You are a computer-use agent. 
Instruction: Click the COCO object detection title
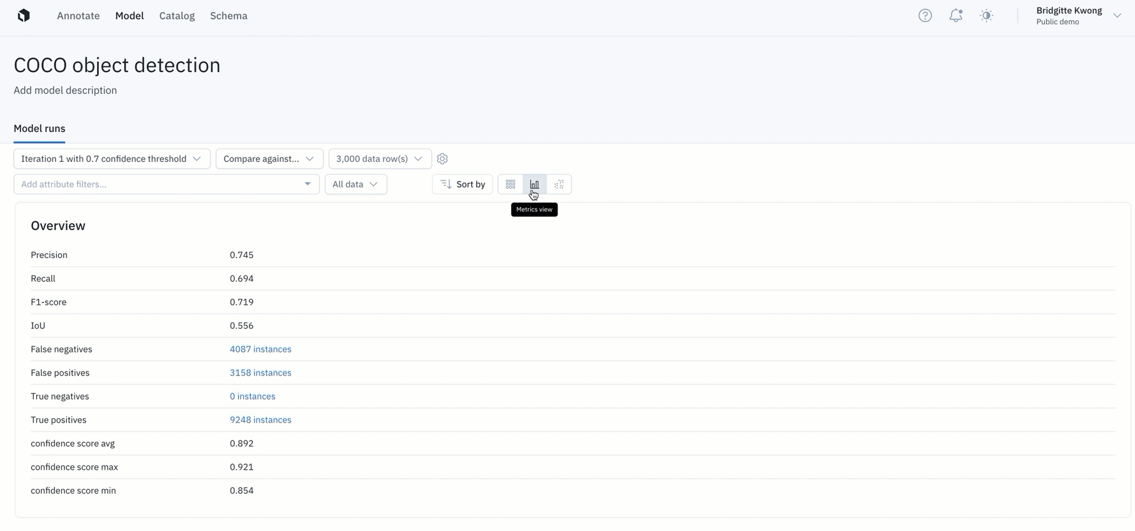117,65
